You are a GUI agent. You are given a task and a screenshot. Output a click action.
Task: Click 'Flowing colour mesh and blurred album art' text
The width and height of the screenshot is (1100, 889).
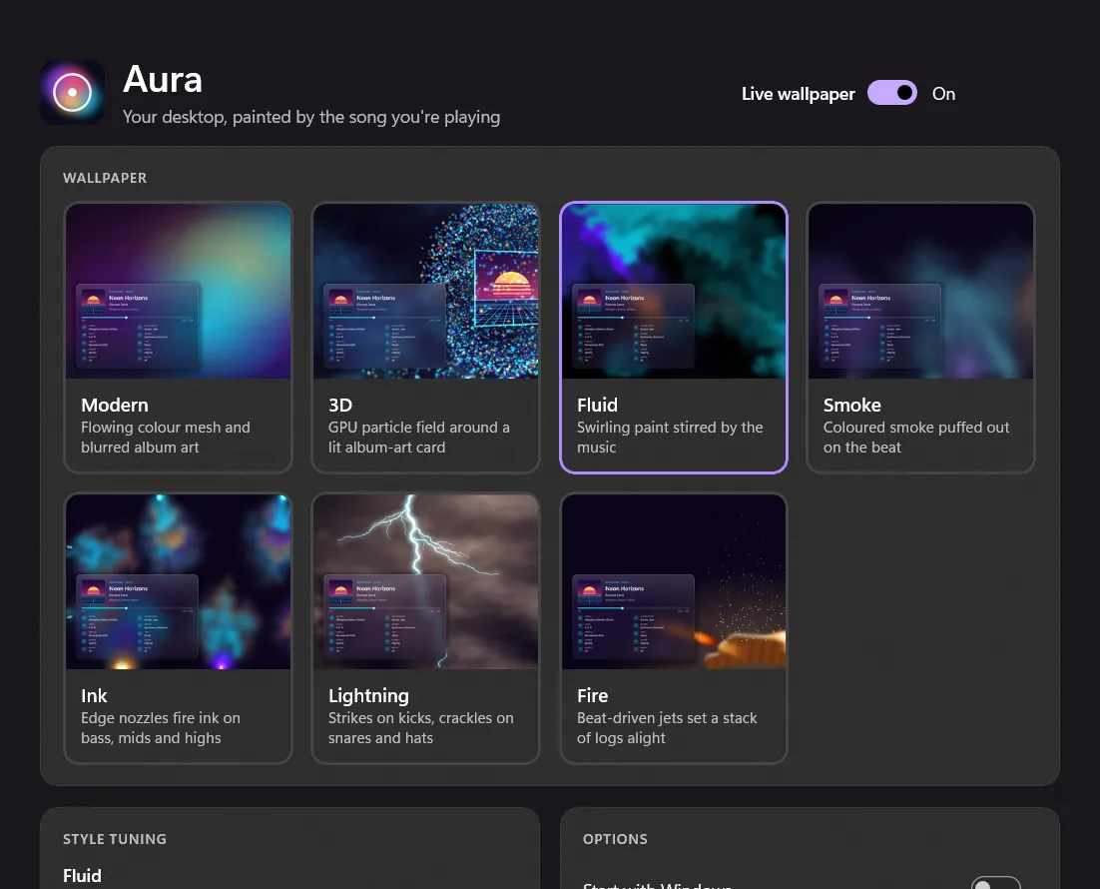pyautogui.click(x=166, y=437)
